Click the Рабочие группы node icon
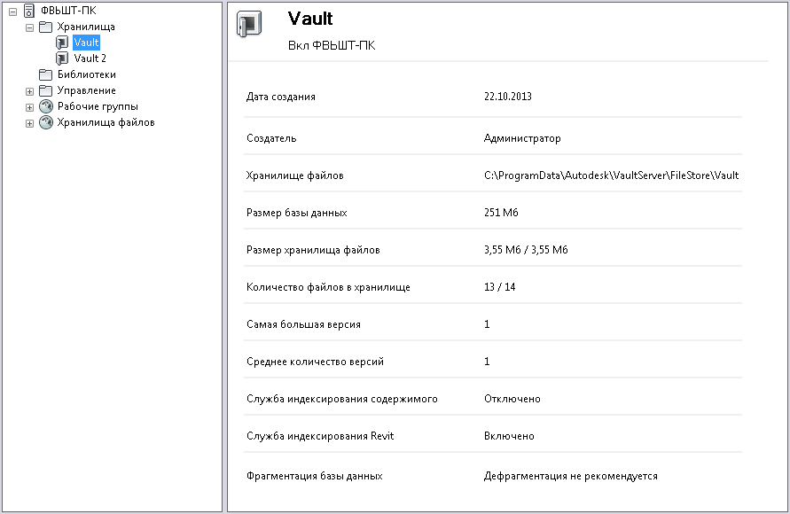790x514 pixels. pos(45,106)
